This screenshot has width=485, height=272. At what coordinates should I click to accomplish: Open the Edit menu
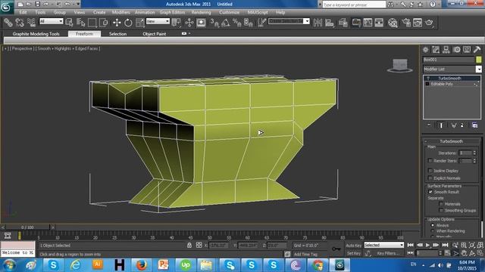[x=23, y=12]
